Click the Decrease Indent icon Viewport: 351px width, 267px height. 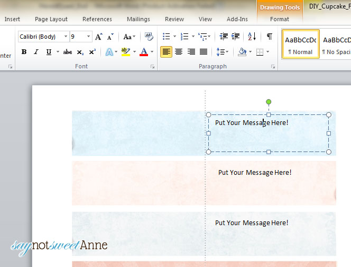(224, 37)
